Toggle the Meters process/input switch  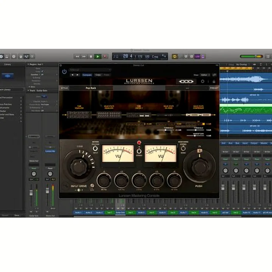click(95, 148)
